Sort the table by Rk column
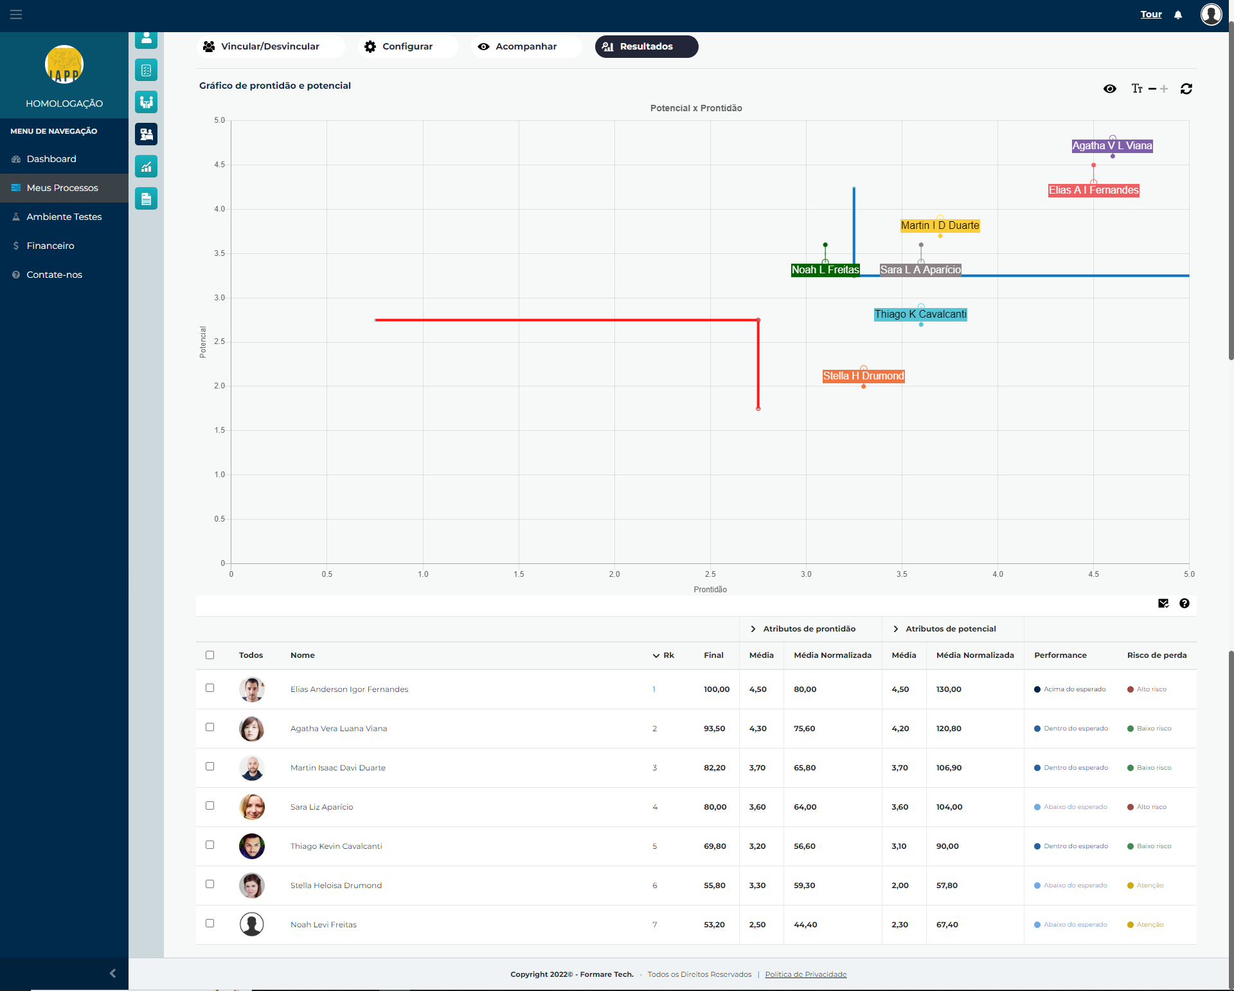 click(663, 655)
